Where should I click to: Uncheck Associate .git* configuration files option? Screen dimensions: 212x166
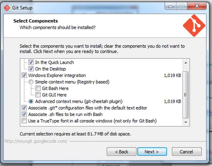coord(24,108)
